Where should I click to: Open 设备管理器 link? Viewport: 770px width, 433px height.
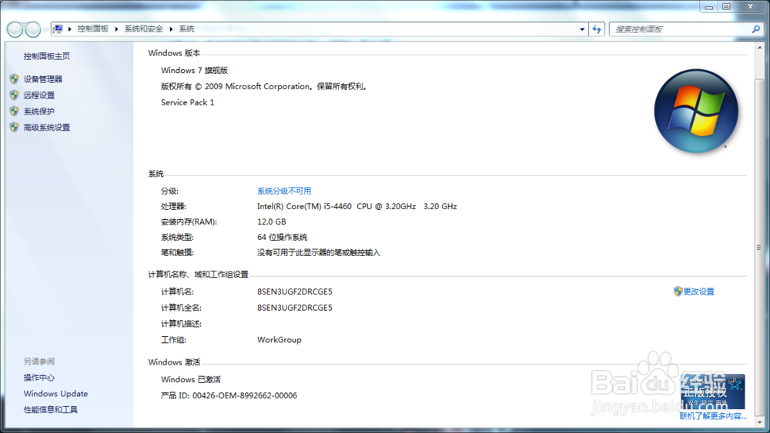(x=42, y=79)
